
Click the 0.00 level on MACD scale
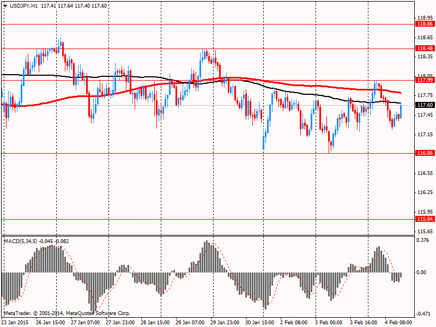coord(422,272)
